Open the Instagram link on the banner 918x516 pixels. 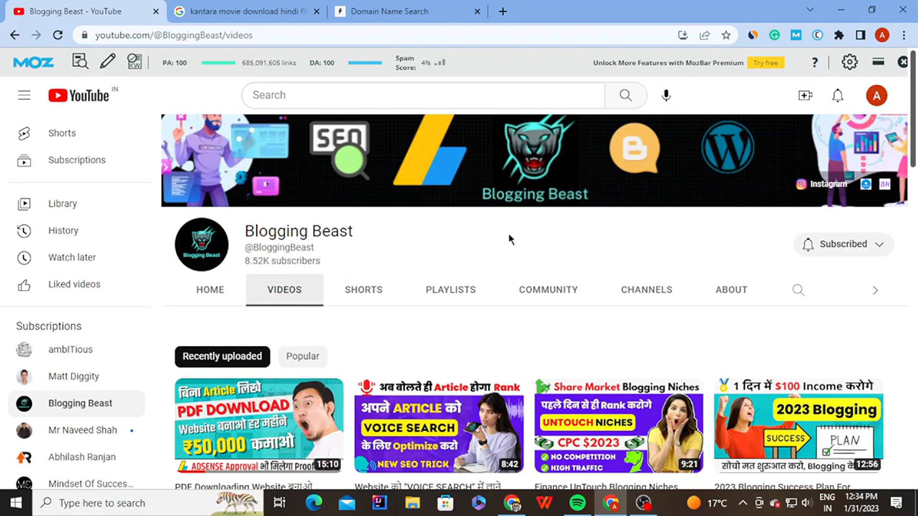(821, 184)
